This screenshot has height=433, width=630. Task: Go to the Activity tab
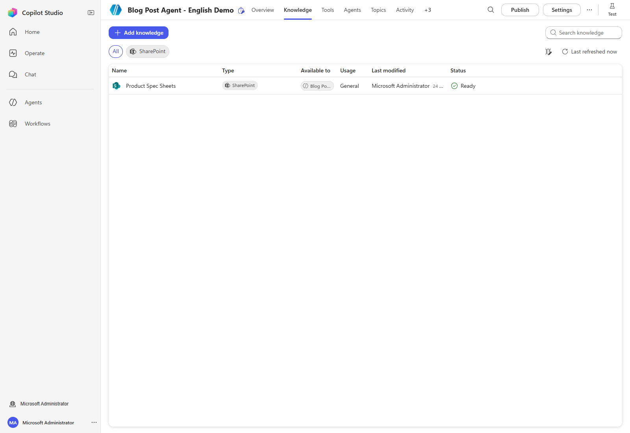(405, 10)
